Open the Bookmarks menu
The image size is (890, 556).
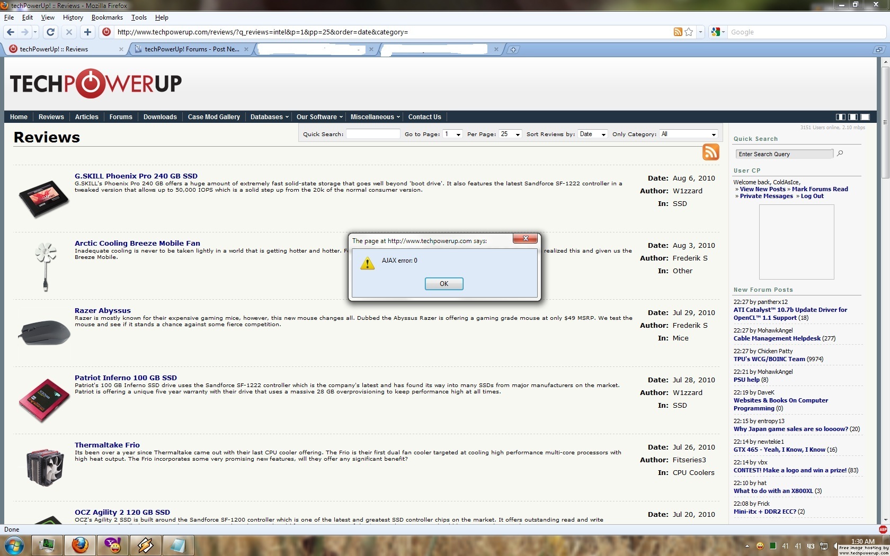(x=107, y=17)
